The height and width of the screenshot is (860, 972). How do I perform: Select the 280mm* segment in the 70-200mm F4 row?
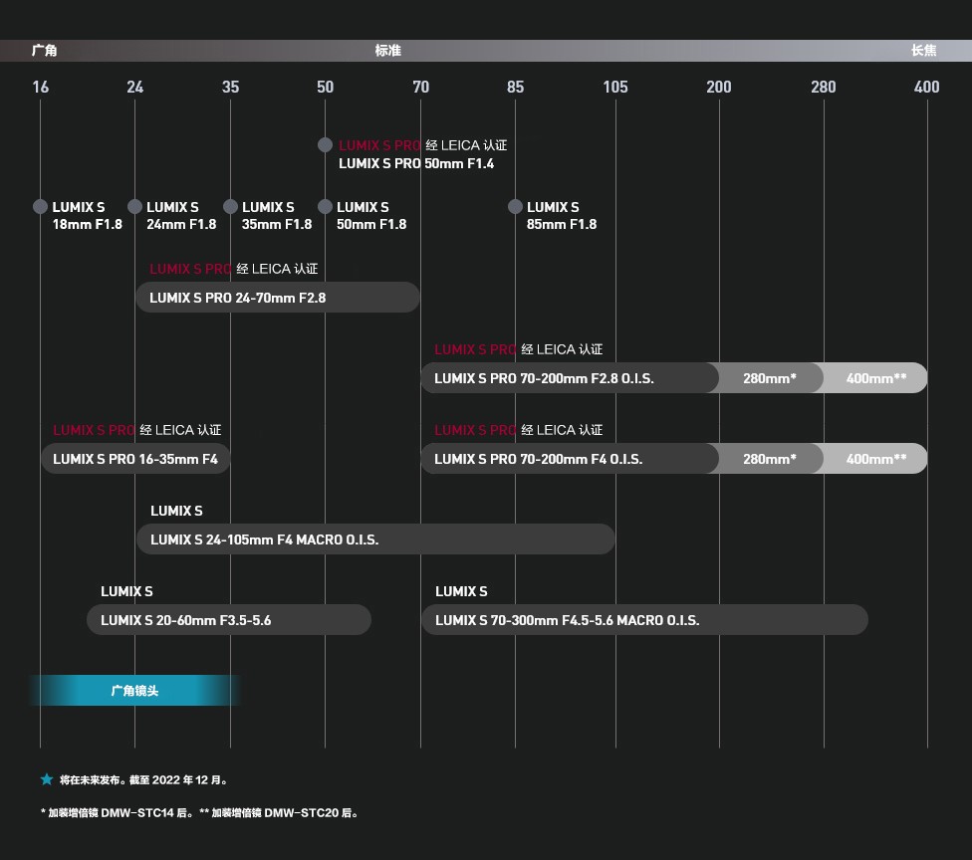tap(771, 459)
